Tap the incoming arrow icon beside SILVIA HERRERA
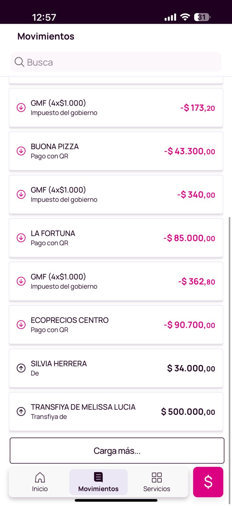This screenshot has height=506, width=232. (21, 368)
